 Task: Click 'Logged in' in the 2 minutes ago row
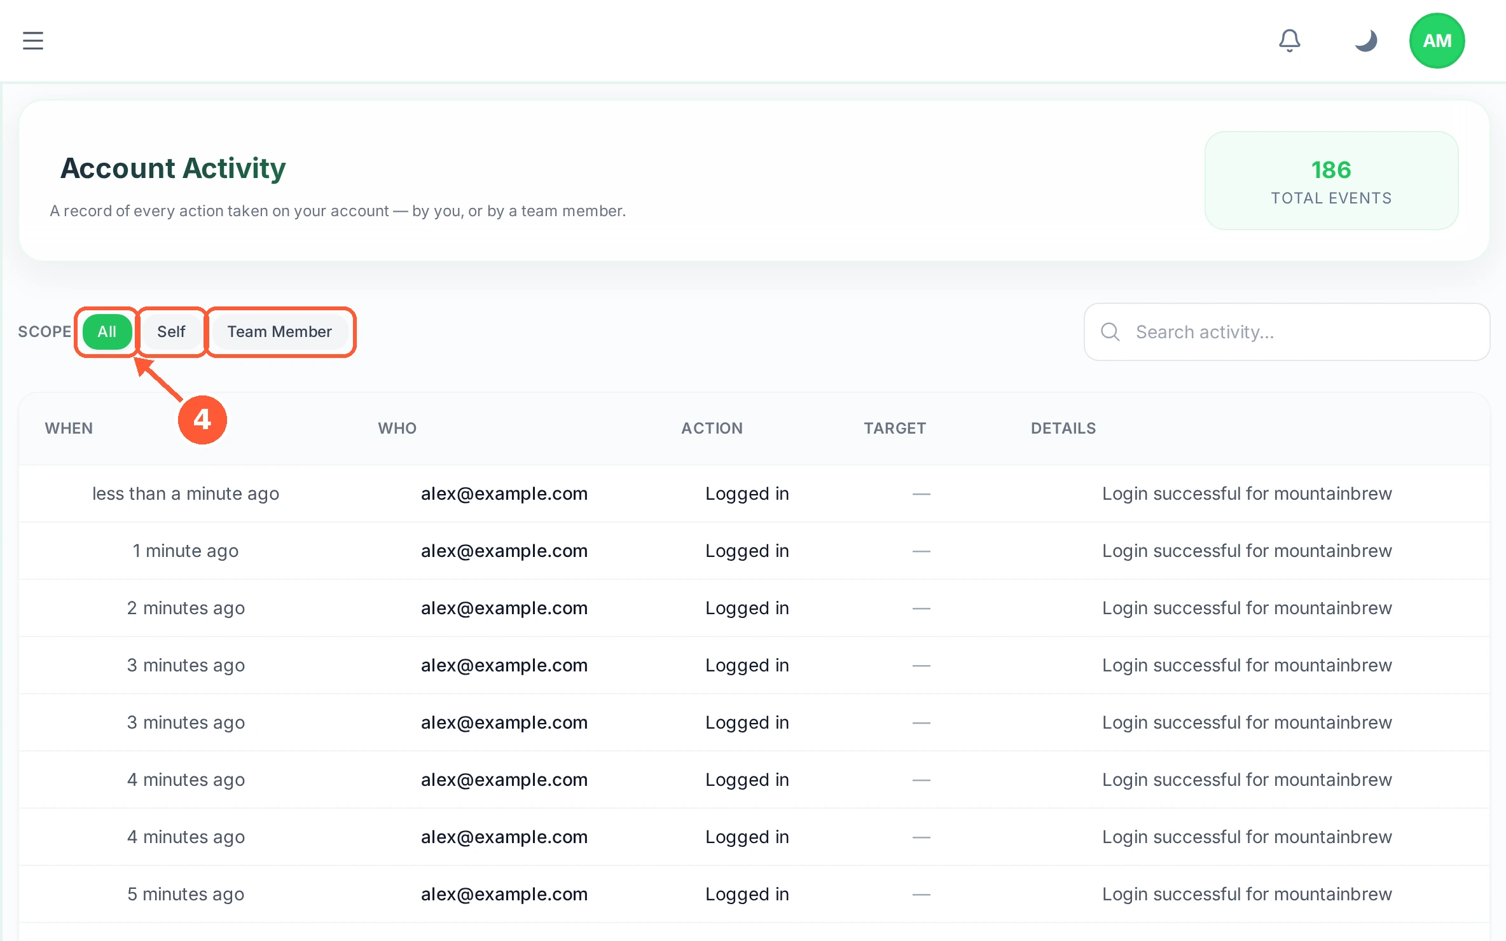747,608
